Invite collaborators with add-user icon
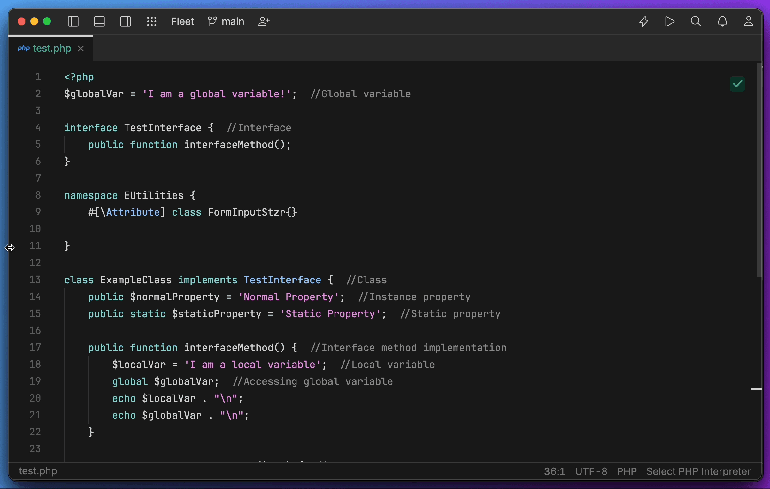Viewport: 770px width, 489px height. pyautogui.click(x=264, y=22)
